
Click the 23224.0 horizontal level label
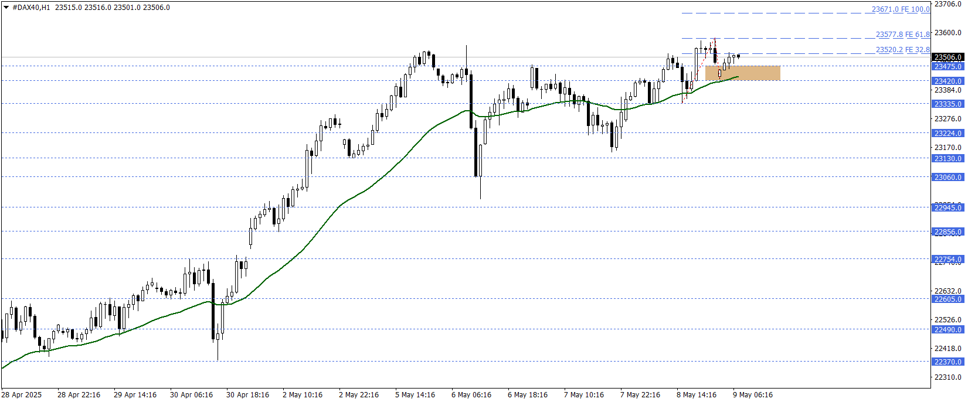click(x=947, y=133)
